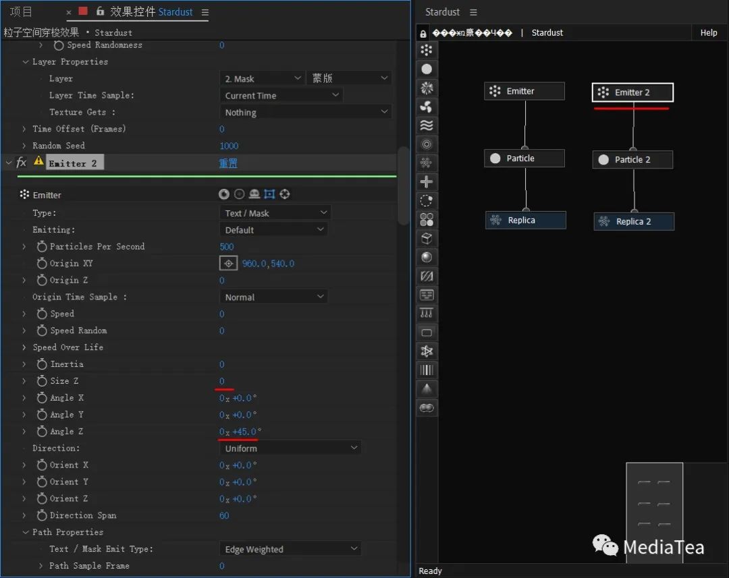Toggle the Particles Per Second stopwatch
Viewport: 729px width, 578px height.
point(42,246)
